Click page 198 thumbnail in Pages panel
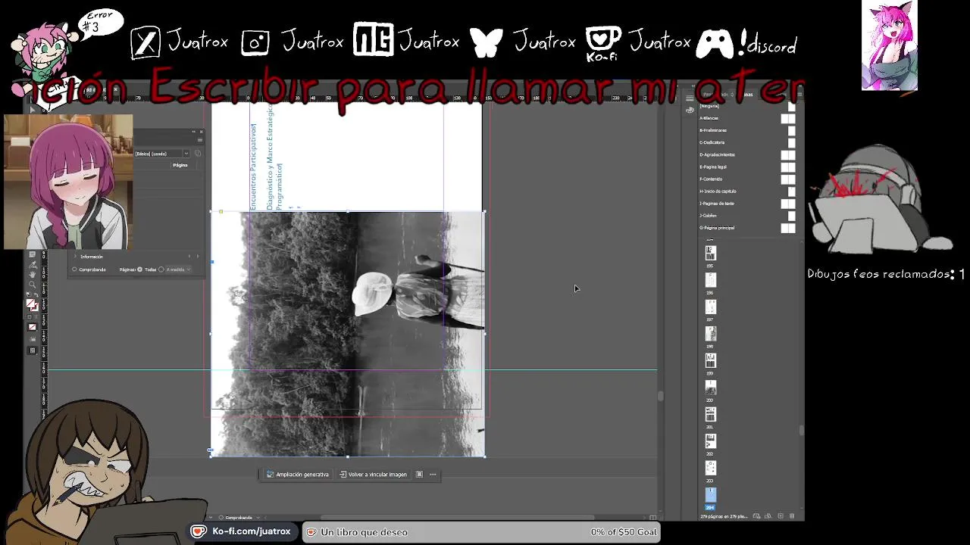970x545 pixels. (710, 334)
